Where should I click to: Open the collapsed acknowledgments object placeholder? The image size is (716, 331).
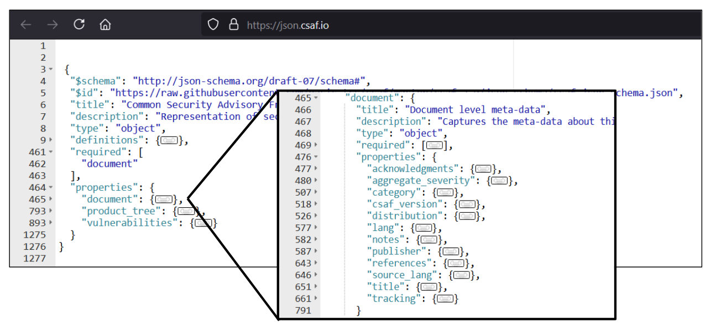[x=483, y=168]
